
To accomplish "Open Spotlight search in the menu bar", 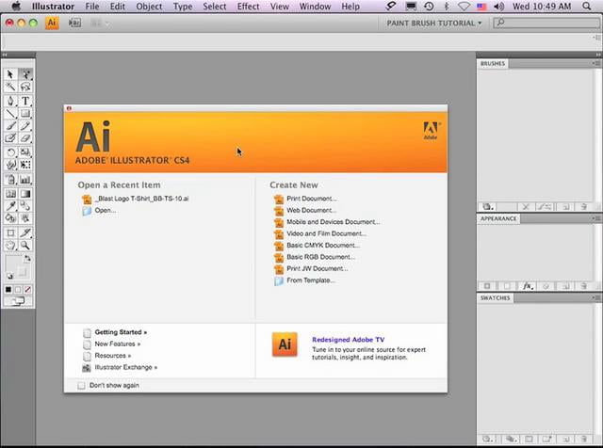I will coord(586,7).
